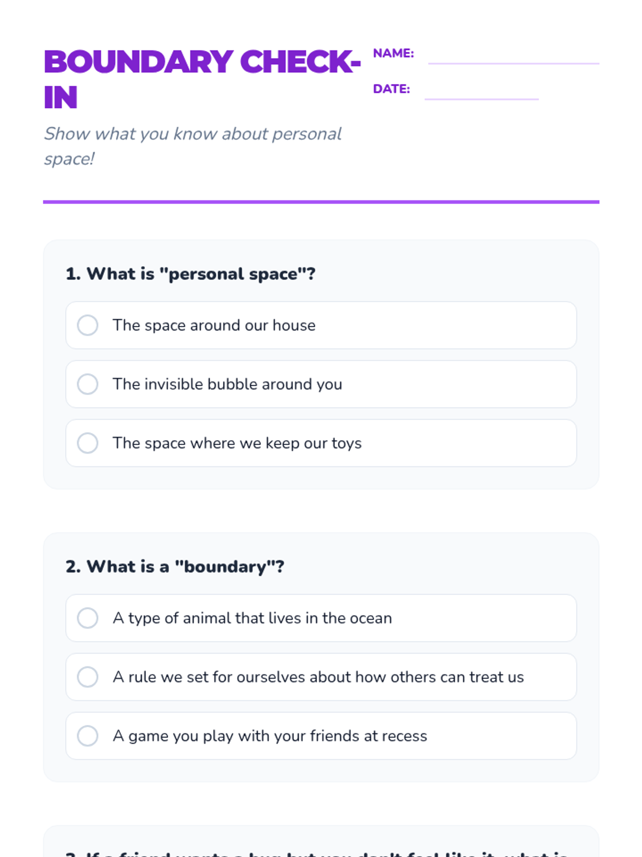
Task: Click question 1 'What is personal space' heading
Action: [x=190, y=274]
